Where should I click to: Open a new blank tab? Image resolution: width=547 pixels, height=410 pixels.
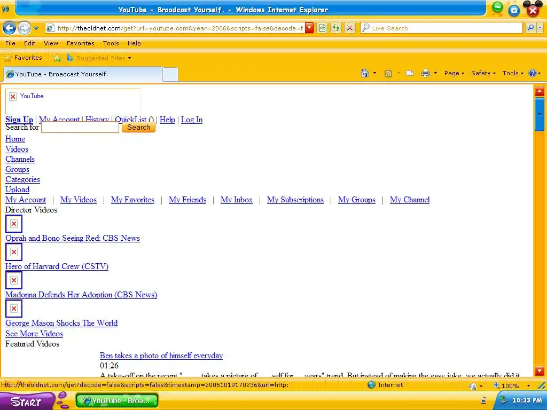tap(170, 75)
